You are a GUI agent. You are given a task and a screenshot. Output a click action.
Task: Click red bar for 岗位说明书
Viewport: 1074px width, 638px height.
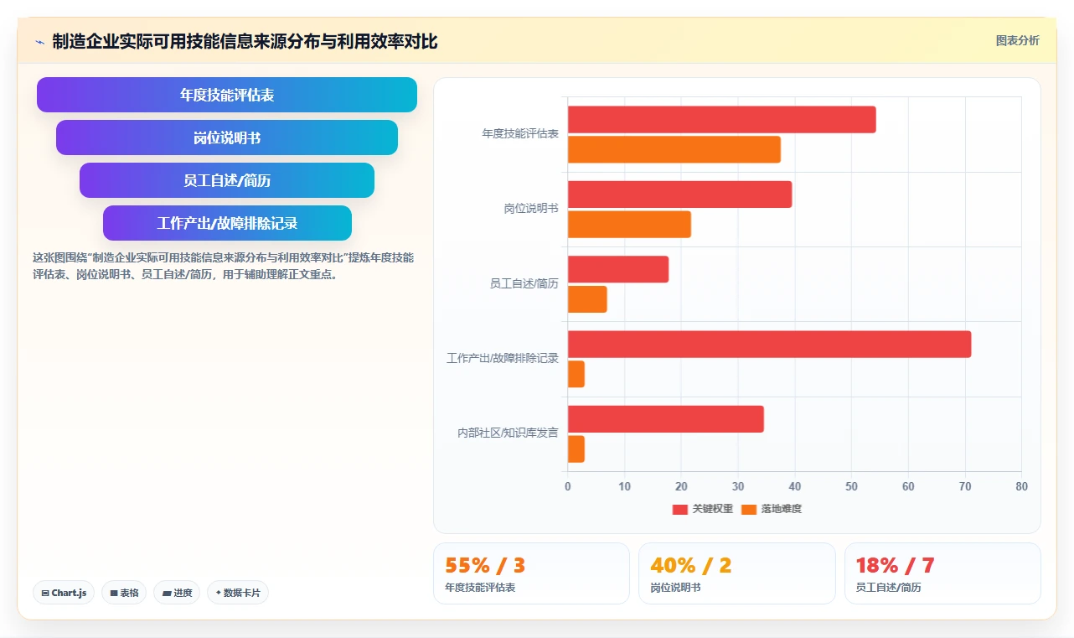[679, 195]
